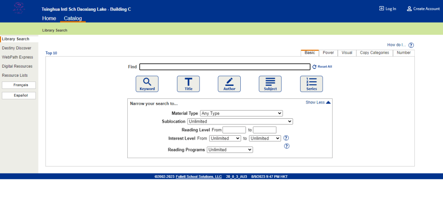Open the Reading Programs dropdown
Image resolution: width=443 pixels, height=199 pixels.
230,150
